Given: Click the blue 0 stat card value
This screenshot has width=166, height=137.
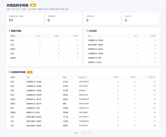Looking at the screenshot, I should click(87, 20).
